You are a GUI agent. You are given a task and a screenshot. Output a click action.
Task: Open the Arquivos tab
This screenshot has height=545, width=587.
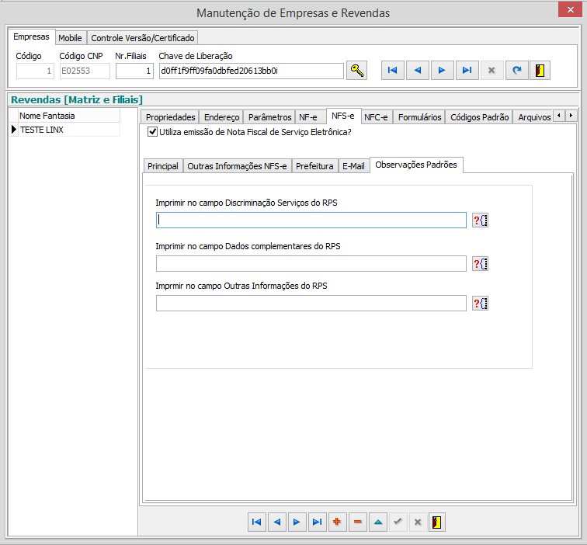(x=534, y=117)
